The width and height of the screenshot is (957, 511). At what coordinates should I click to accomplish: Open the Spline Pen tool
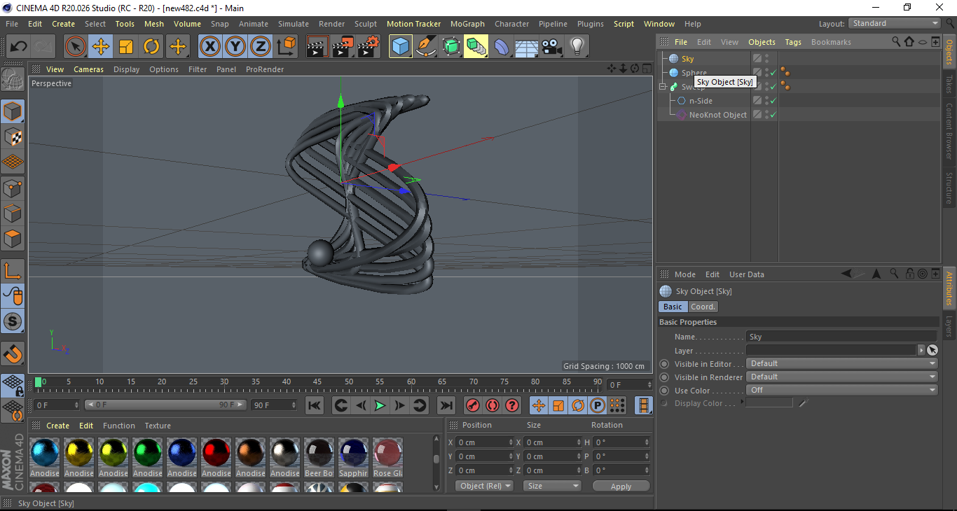coord(425,47)
